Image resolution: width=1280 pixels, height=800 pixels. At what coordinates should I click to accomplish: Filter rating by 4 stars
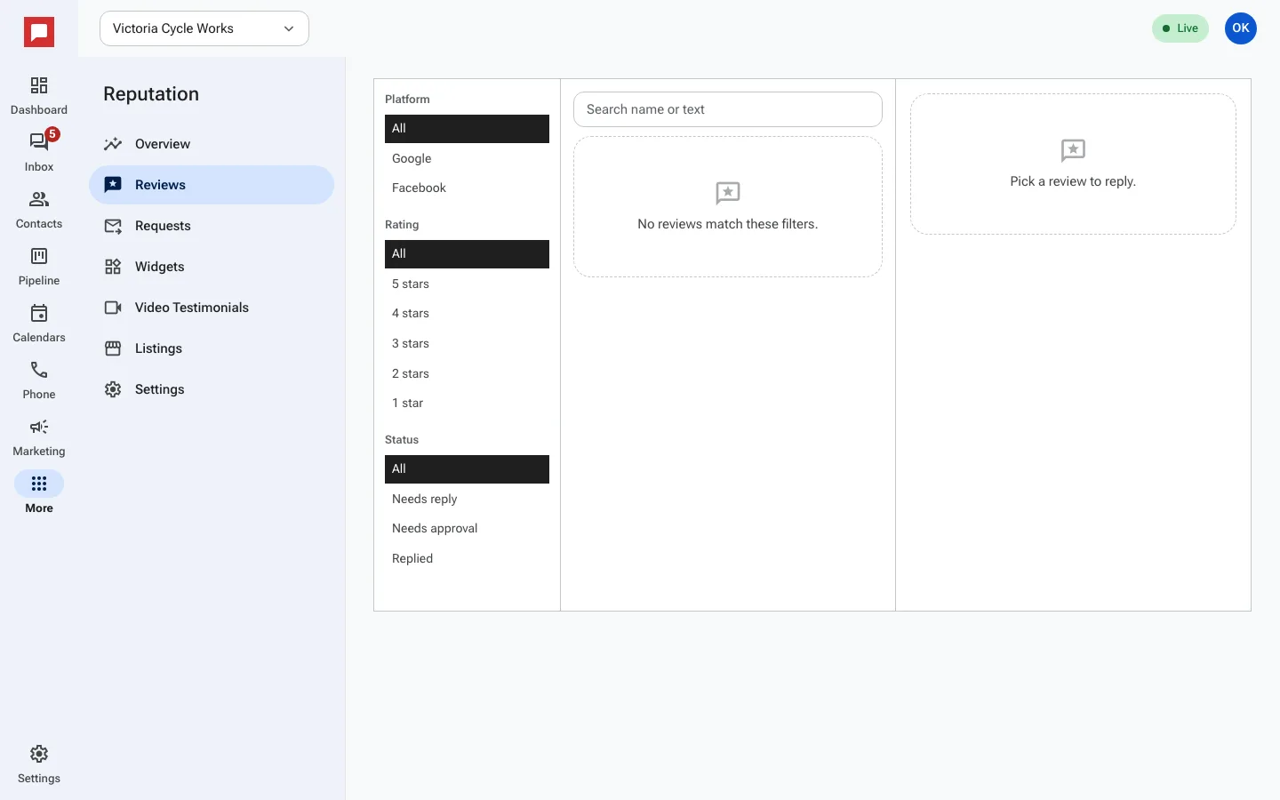[467, 314]
